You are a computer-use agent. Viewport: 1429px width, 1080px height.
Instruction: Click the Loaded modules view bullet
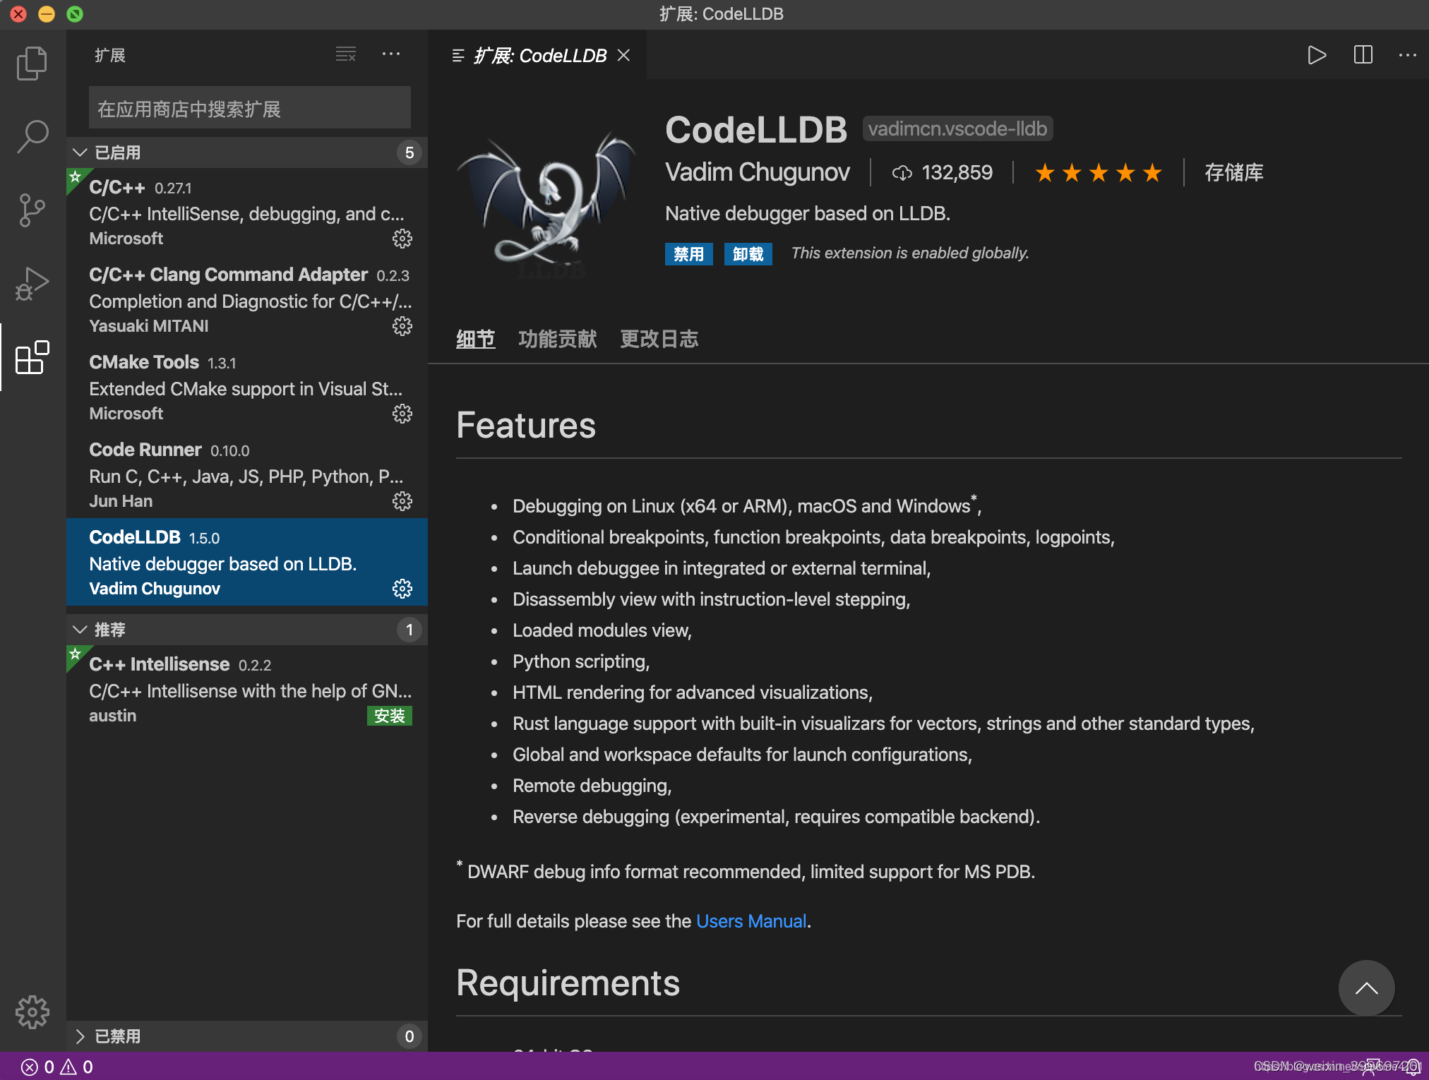(x=602, y=630)
